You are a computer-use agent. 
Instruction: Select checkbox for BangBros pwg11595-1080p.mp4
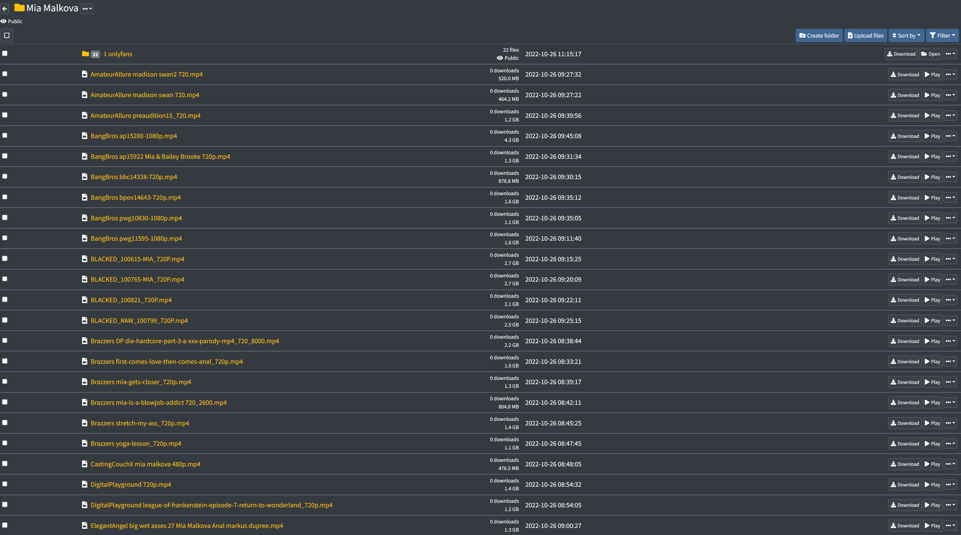[5, 238]
